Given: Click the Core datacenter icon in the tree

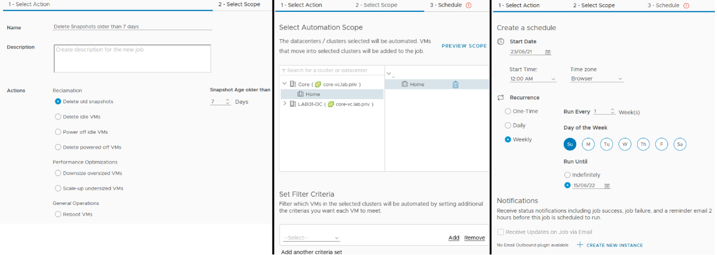Looking at the screenshot, I should coord(293,84).
